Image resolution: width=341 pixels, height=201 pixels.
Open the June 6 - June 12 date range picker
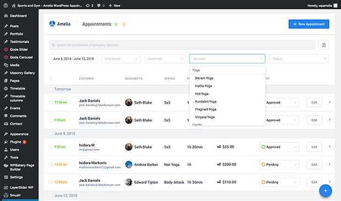point(73,59)
